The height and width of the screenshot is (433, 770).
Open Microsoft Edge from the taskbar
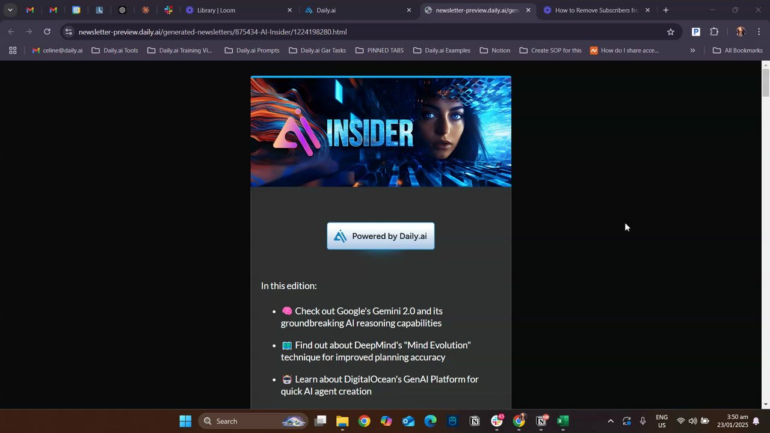tap(430, 421)
